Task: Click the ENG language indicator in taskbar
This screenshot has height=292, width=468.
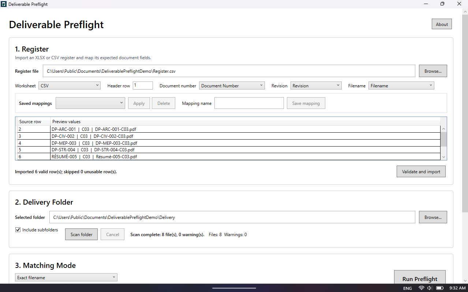Action: (407, 288)
